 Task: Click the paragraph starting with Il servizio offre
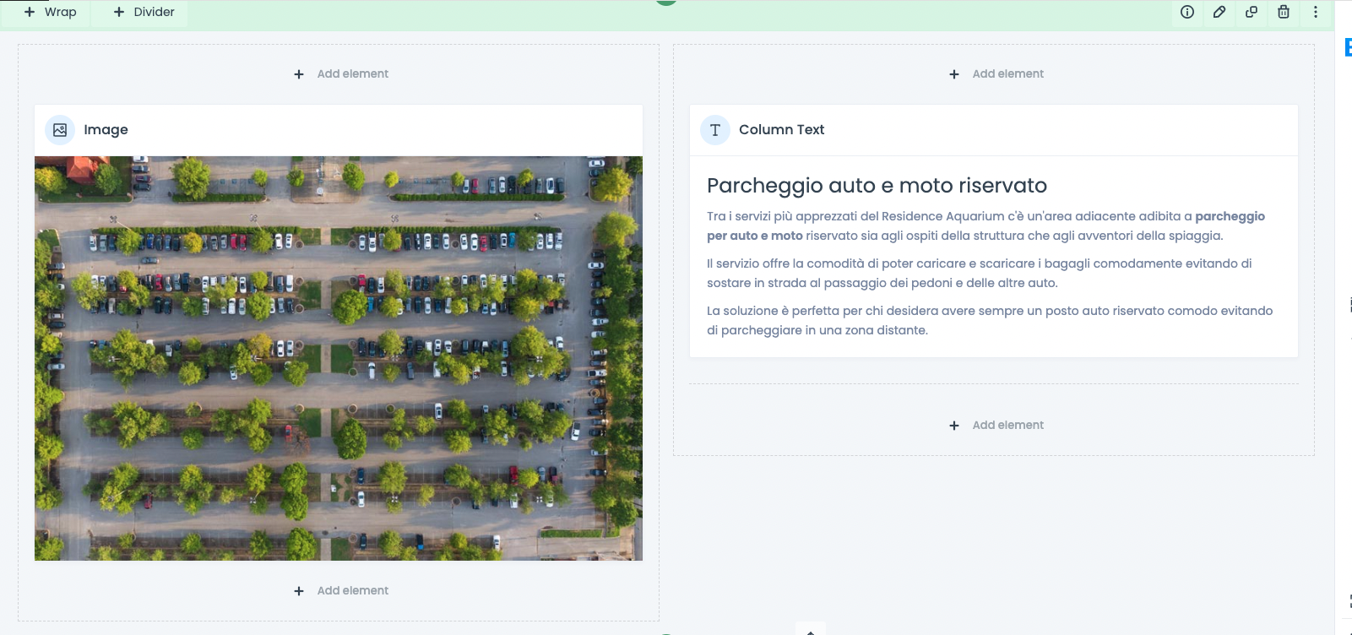pyautogui.click(x=980, y=274)
